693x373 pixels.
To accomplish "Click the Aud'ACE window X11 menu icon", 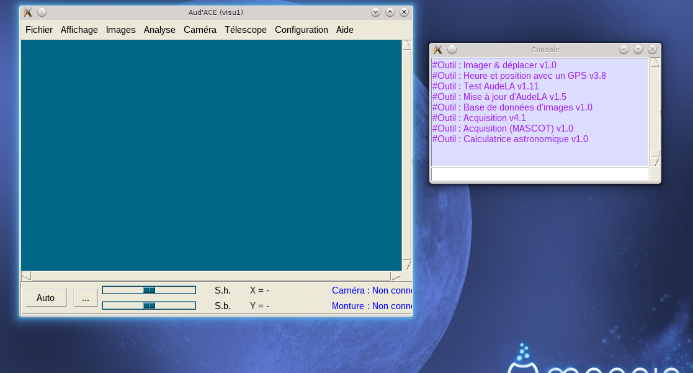I will (x=28, y=12).
